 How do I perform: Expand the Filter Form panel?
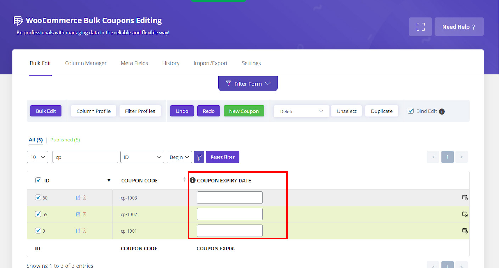(248, 83)
